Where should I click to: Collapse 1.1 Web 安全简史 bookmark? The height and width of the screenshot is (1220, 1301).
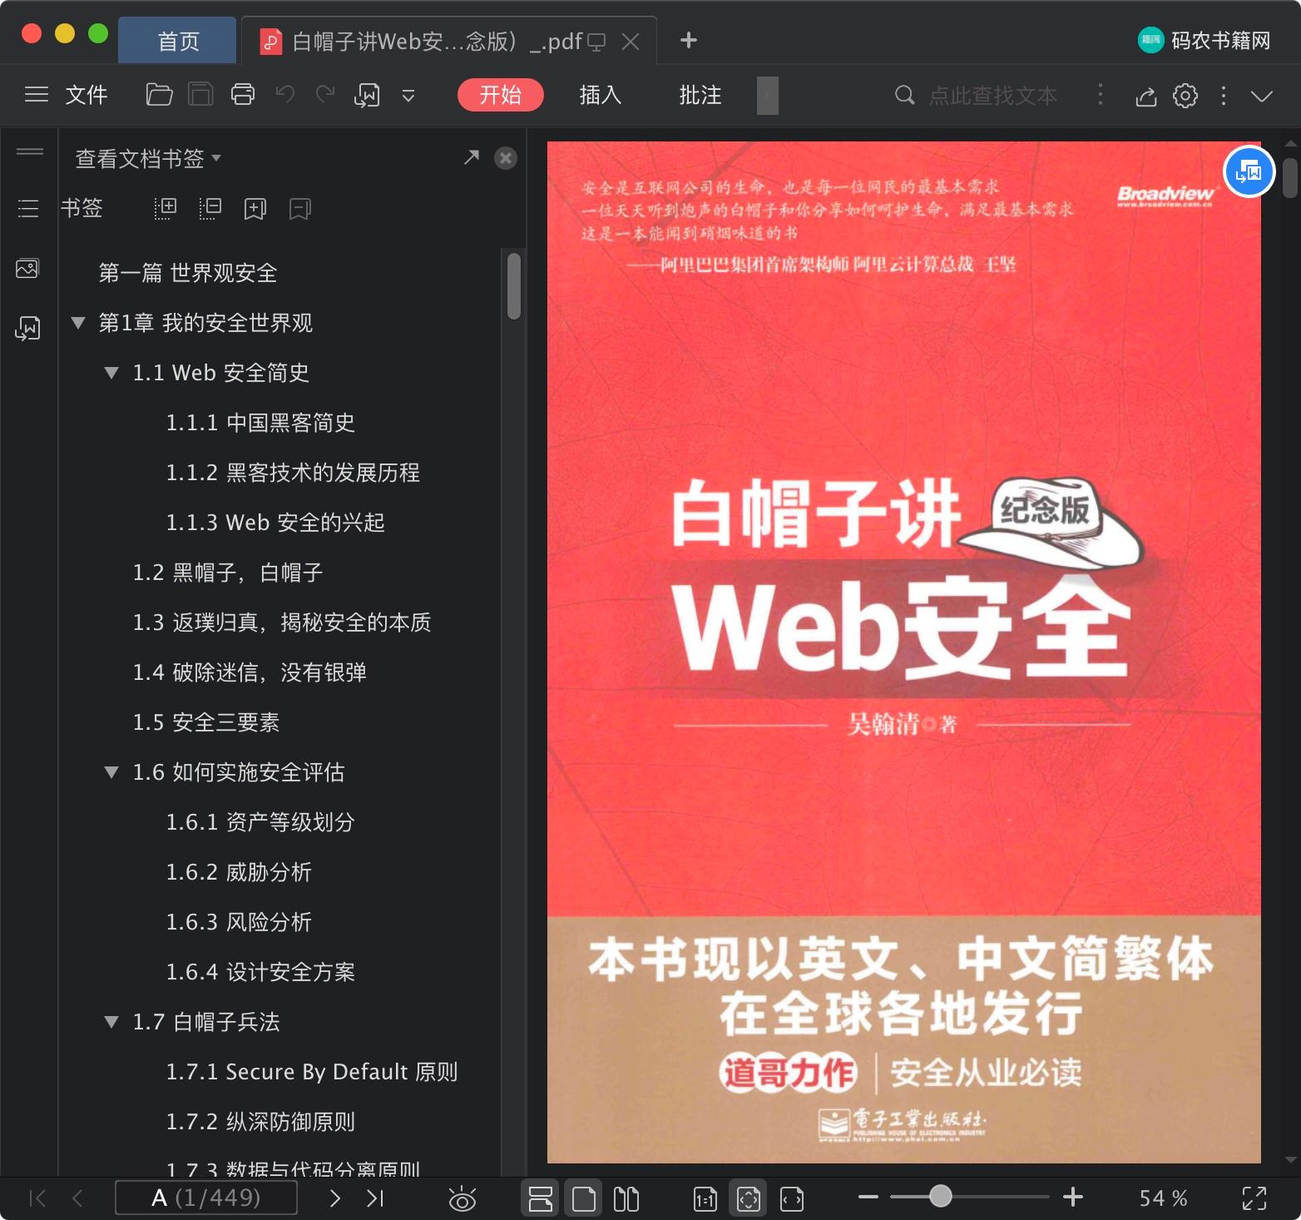click(x=111, y=372)
